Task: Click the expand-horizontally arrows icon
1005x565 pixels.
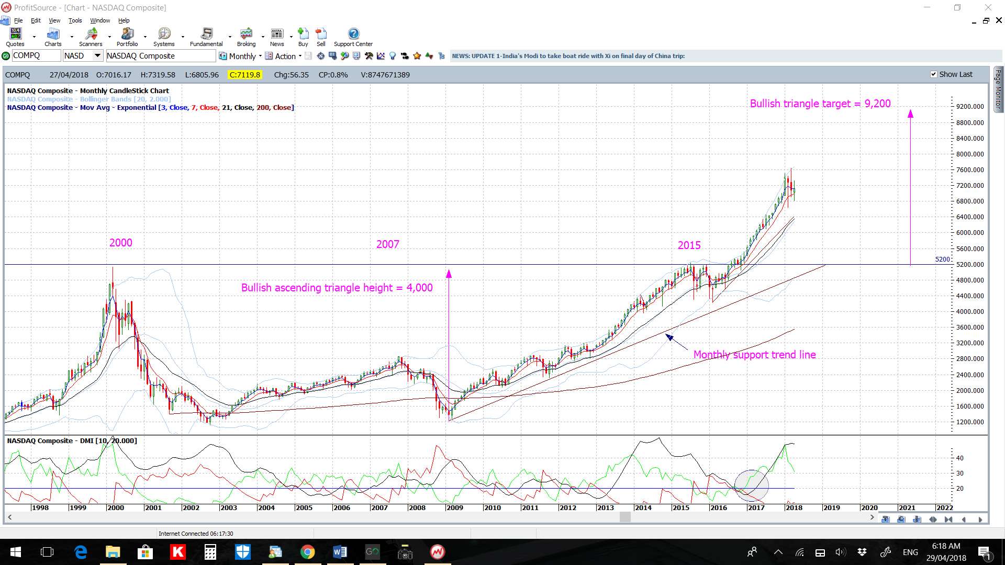Action: (x=933, y=519)
